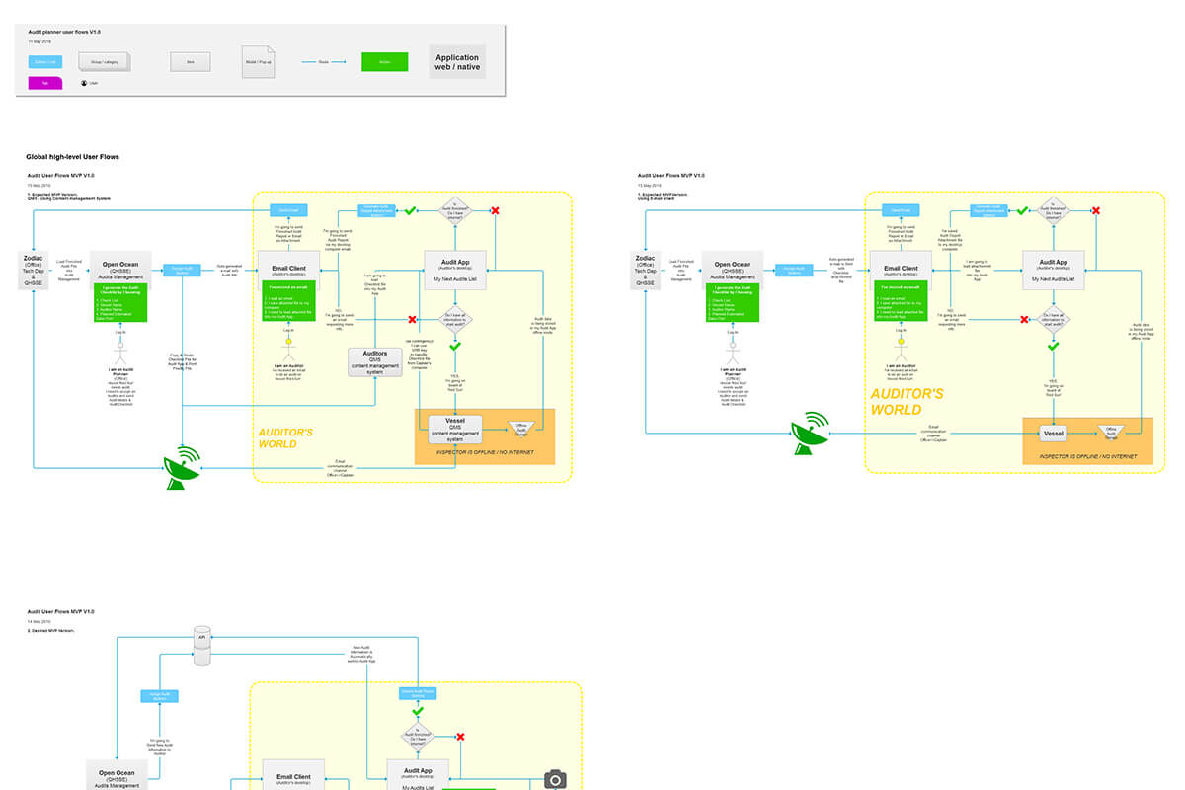This screenshot has height=790, width=1185.
Task: Select the Audit App box in Desired MVP diagram
Action: pos(418,775)
